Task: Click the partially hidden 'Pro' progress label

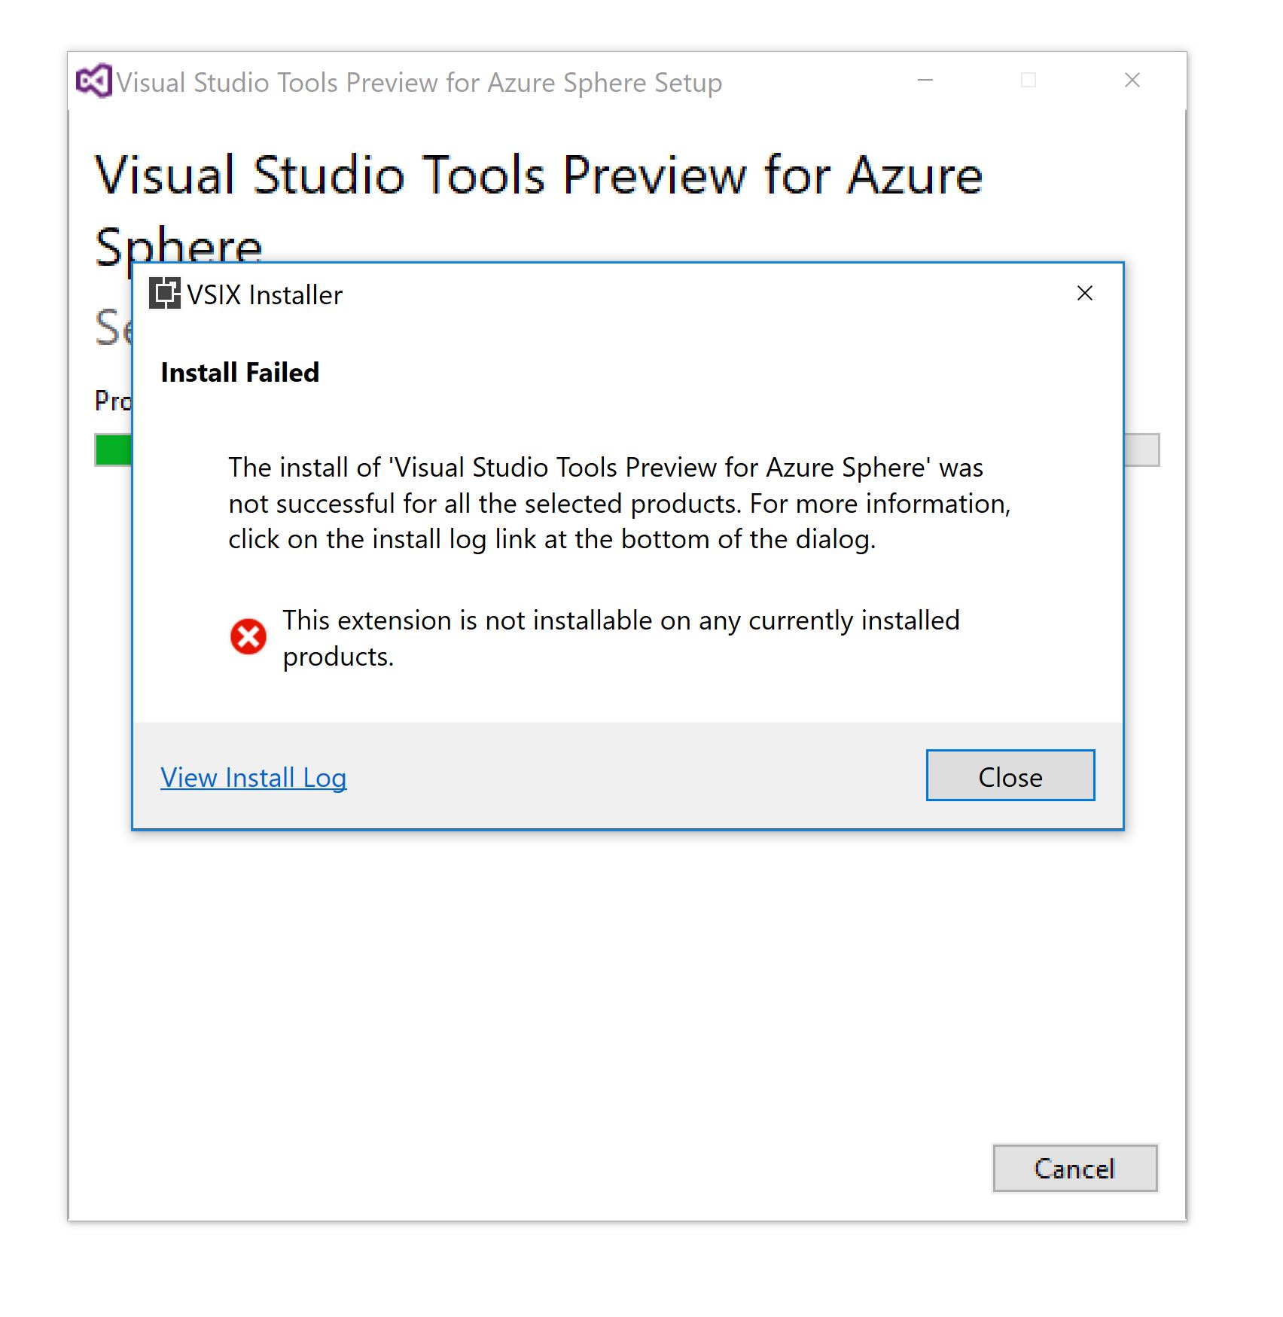Action: [114, 401]
